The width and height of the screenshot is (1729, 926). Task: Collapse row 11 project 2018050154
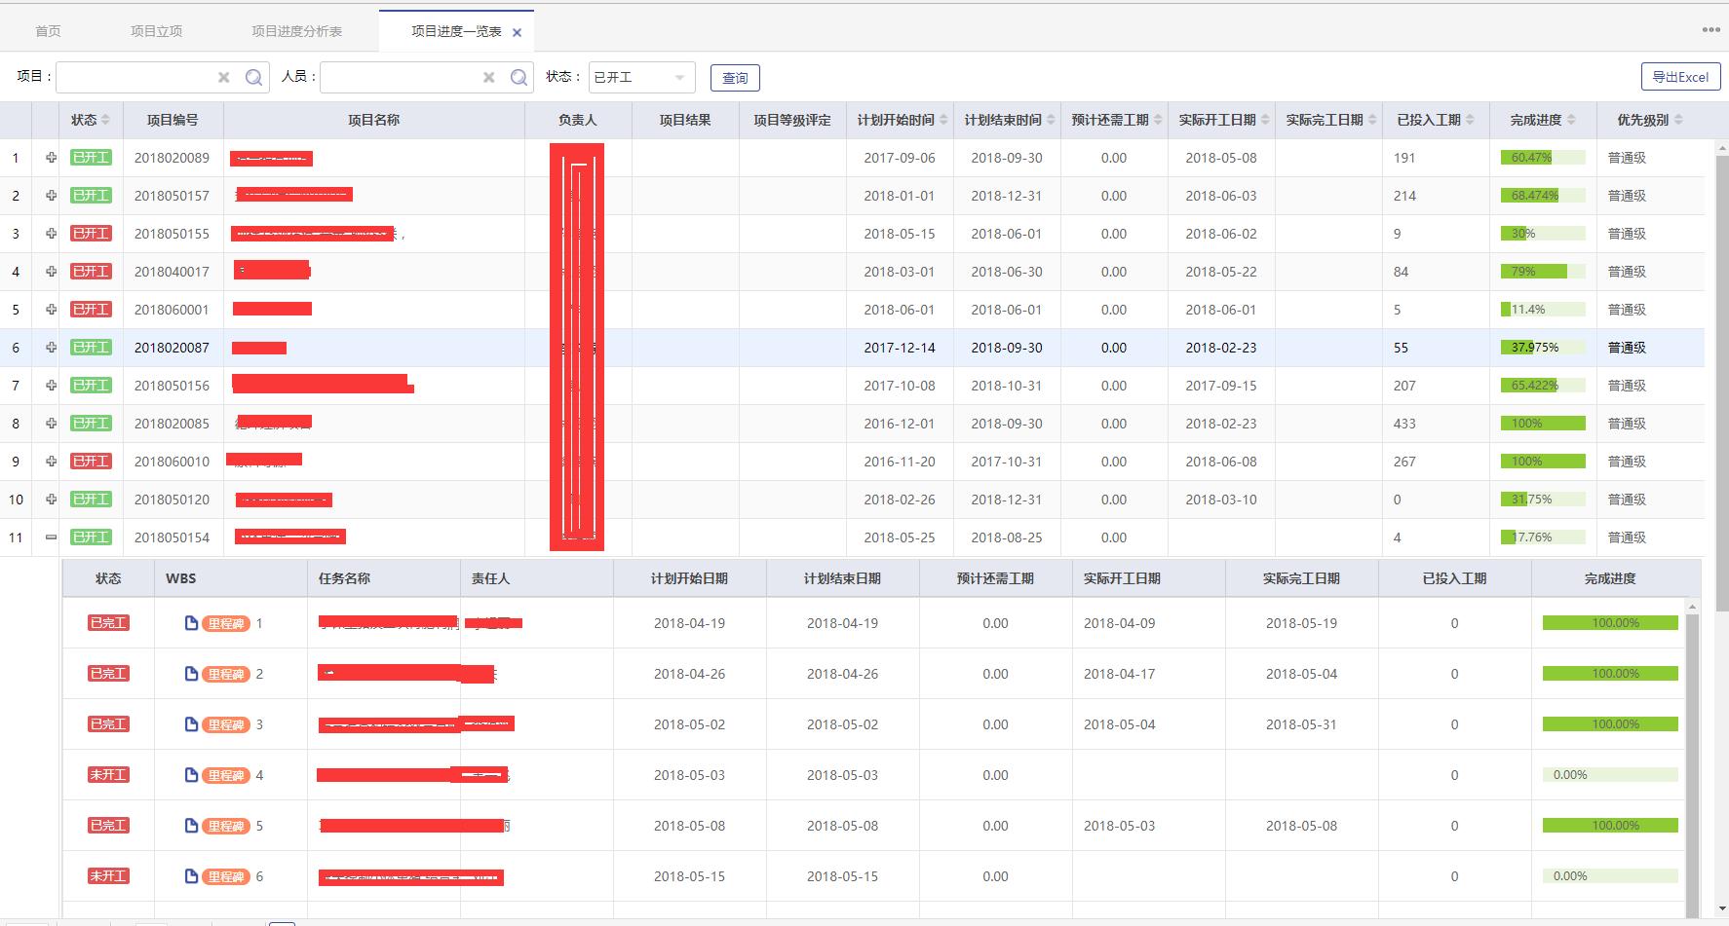(51, 537)
